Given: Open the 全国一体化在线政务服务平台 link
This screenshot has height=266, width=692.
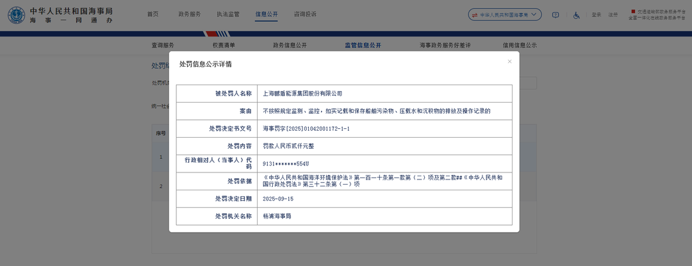Looking at the screenshot, I should pos(656,18).
